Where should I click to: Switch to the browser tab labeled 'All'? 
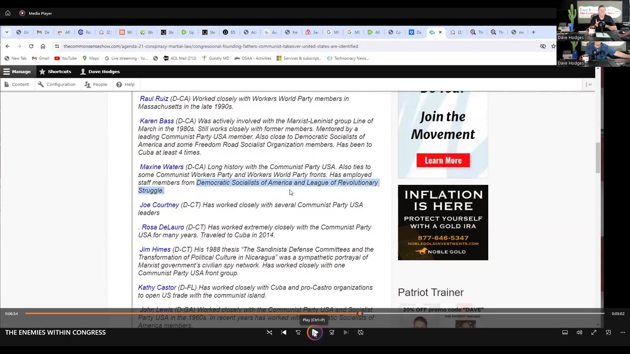tap(374, 32)
